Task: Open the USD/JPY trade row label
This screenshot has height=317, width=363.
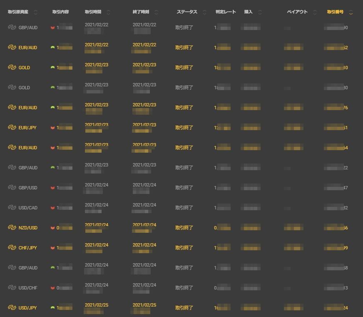Action: (27, 308)
